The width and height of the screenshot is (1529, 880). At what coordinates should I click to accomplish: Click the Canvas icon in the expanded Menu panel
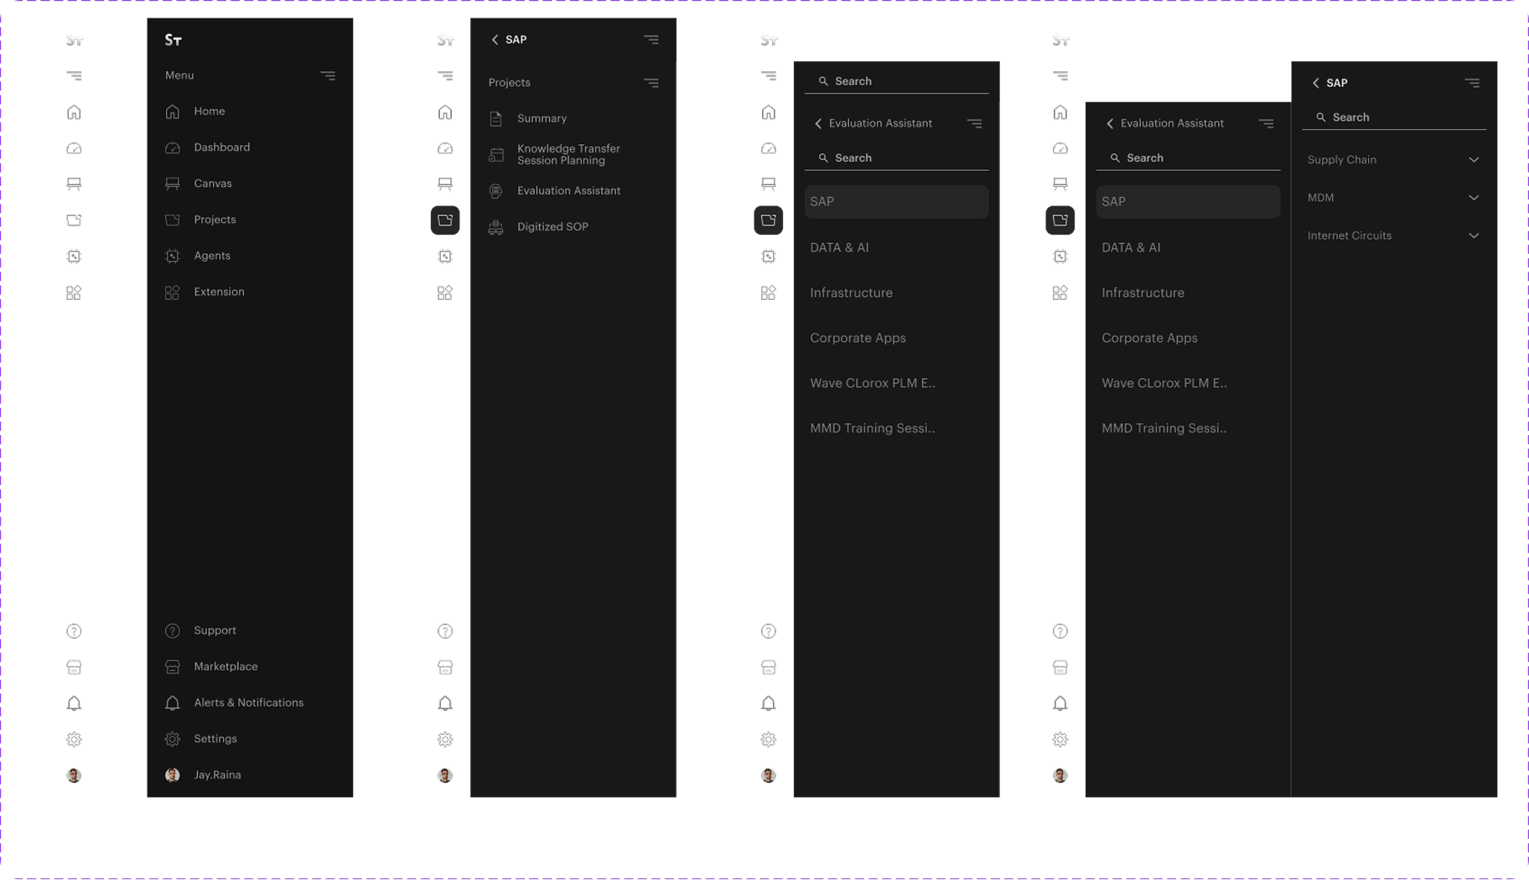173,184
